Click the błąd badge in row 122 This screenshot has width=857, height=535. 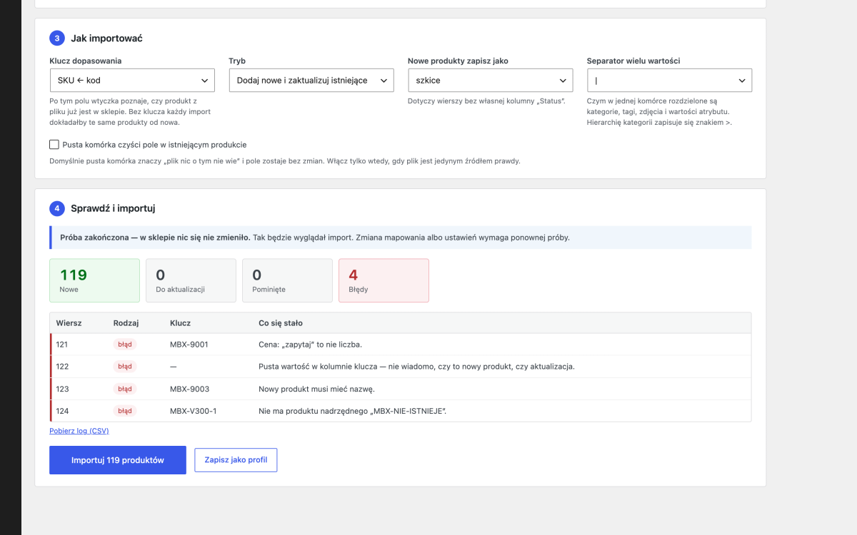(x=125, y=367)
